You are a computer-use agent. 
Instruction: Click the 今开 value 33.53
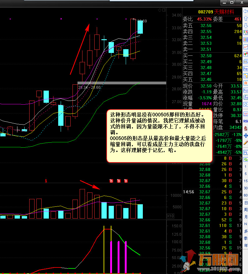click(x=236, y=86)
